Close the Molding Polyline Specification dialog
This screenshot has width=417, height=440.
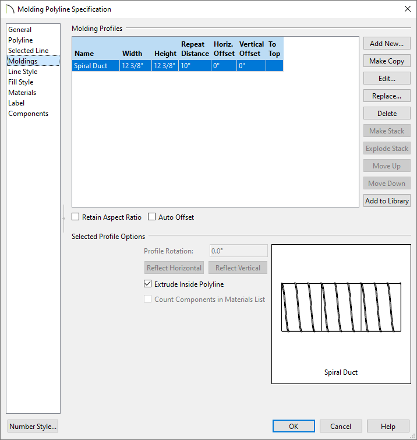click(408, 9)
